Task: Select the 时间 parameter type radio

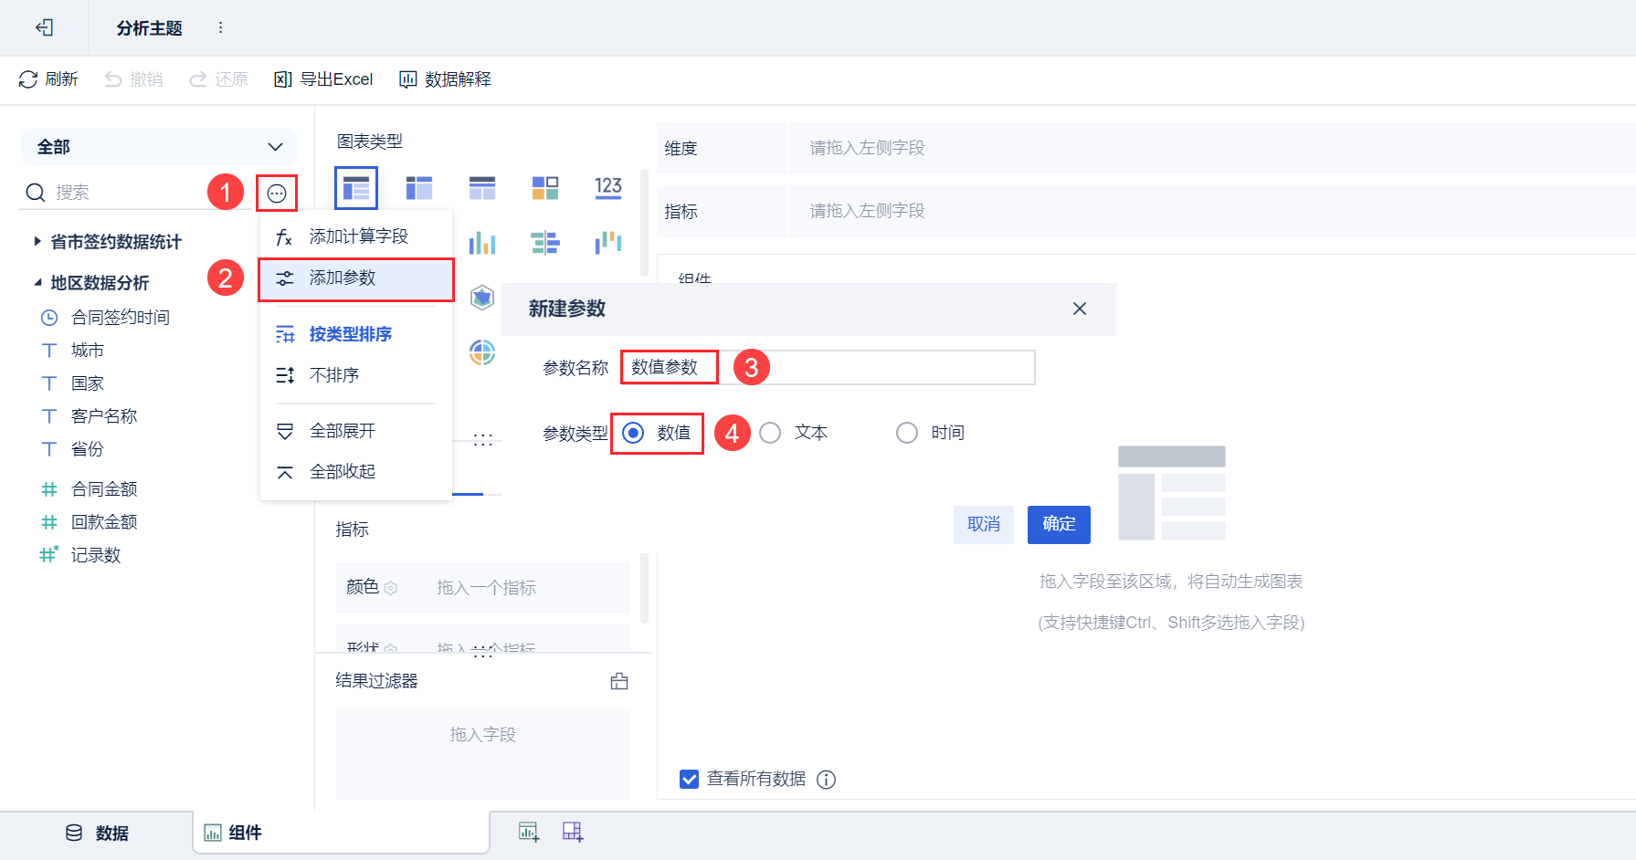Action: (907, 433)
